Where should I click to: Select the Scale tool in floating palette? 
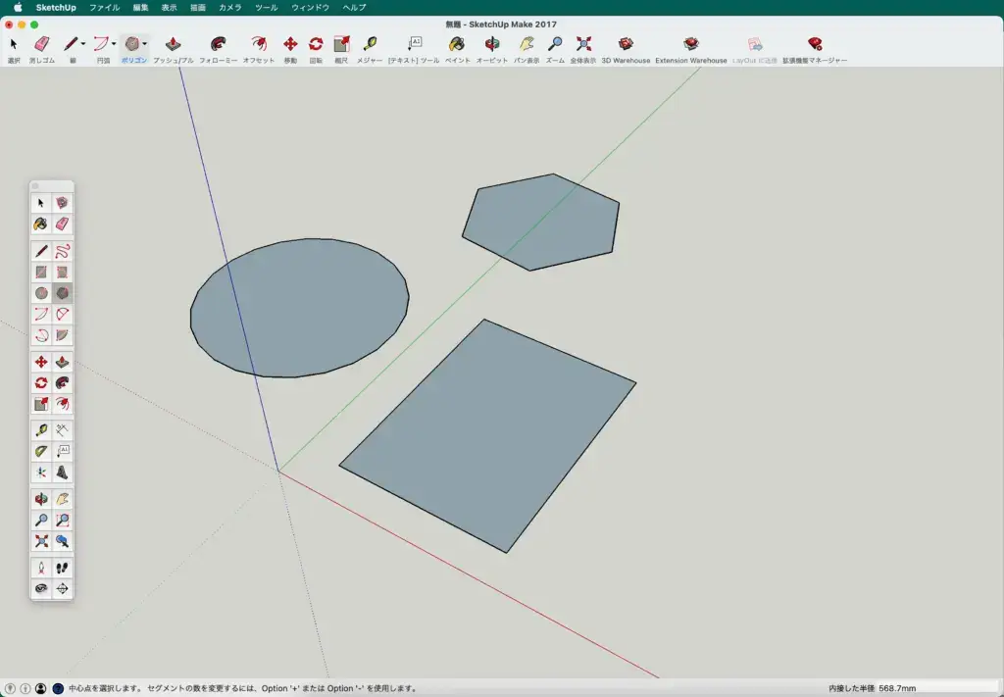click(x=41, y=405)
